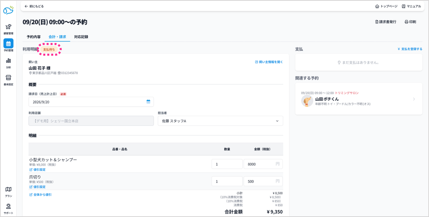Switch to the 予約内容 tab
Image resolution: width=429 pixels, height=217 pixels.
coord(34,36)
